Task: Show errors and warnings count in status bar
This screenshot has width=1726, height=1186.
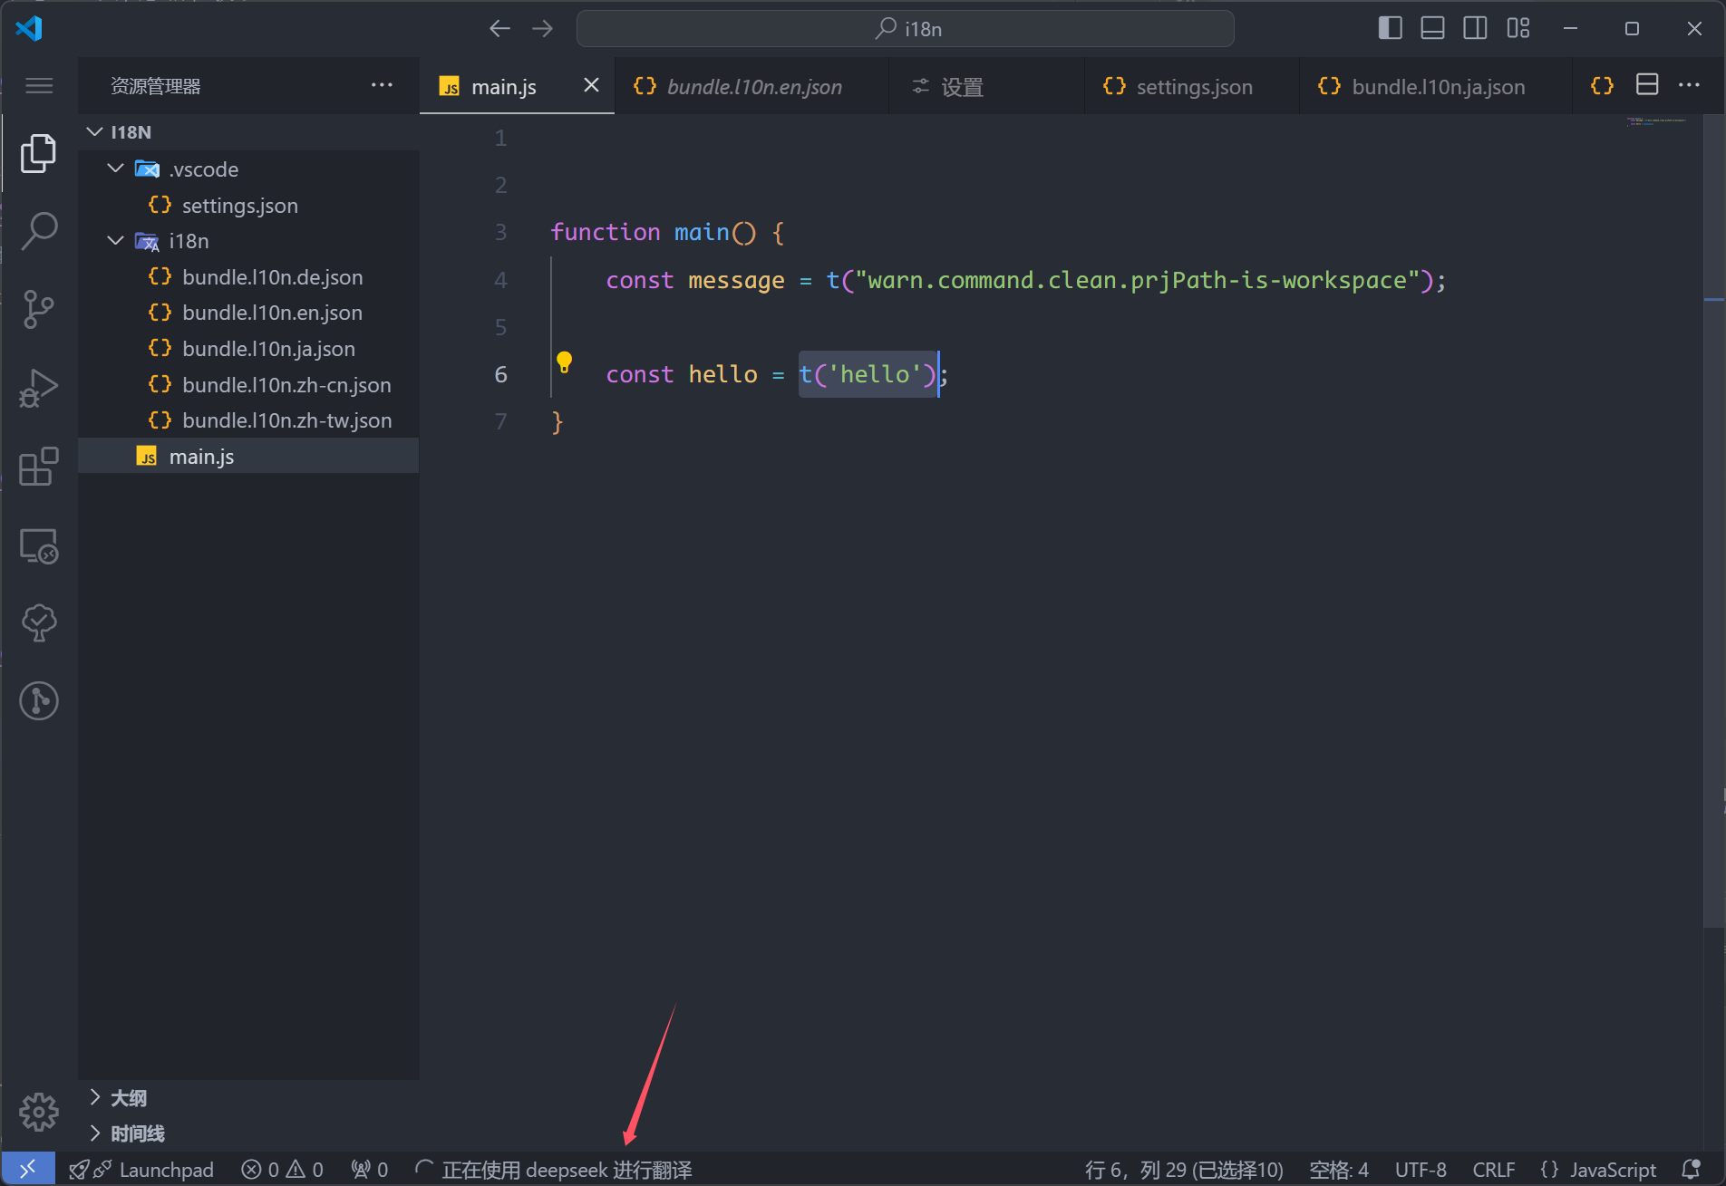Action: [282, 1170]
